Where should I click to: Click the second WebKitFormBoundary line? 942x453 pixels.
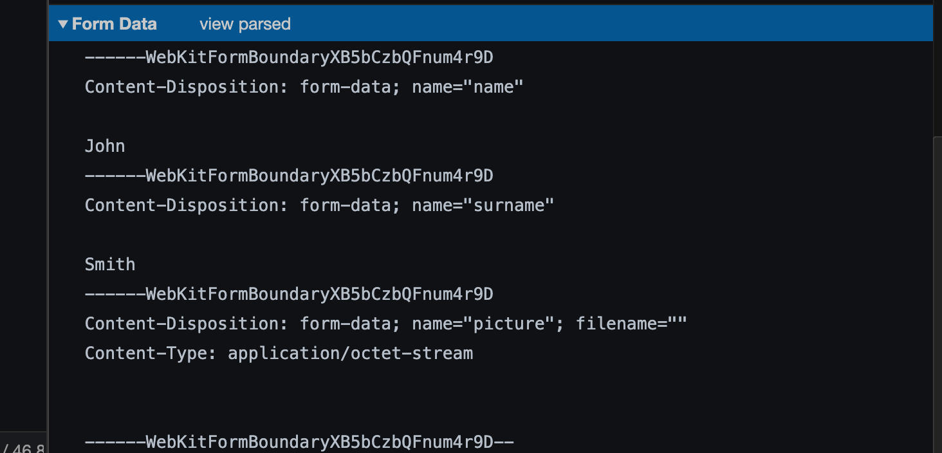pos(289,176)
